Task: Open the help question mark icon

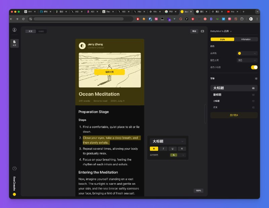Action: click(x=14, y=169)
